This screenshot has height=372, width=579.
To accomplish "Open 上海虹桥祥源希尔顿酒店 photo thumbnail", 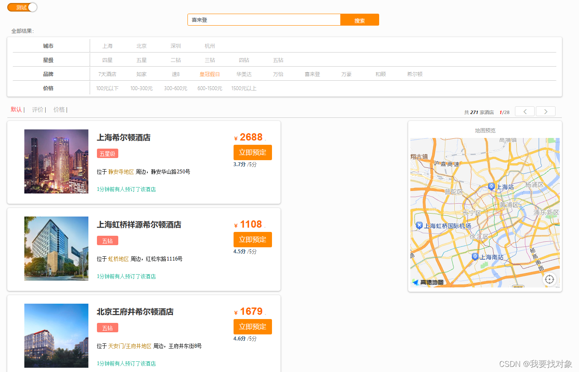I will pyautogui.click(x=56, y=249).
